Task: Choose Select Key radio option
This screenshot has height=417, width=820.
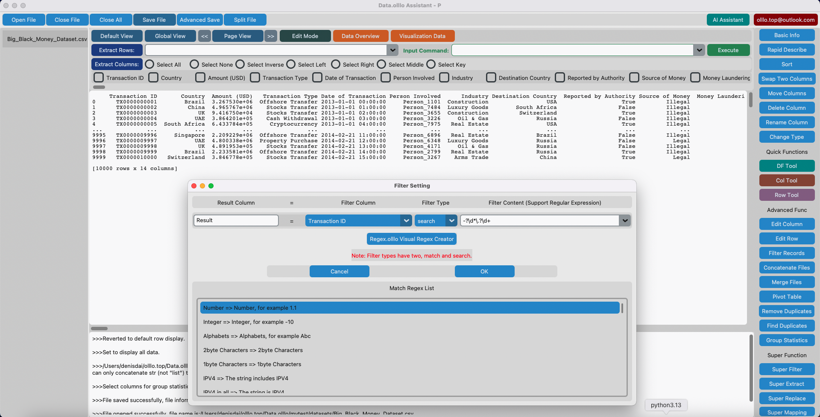Action: pos(431,65)
